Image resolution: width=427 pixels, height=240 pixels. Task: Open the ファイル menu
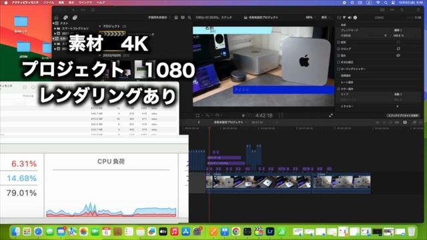tap(49, 3)
